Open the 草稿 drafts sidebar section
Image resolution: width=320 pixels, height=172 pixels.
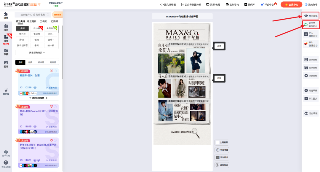point(6,52)
